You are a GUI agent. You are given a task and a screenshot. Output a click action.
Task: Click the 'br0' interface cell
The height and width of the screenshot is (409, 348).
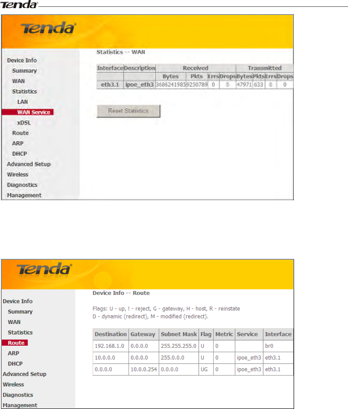pos(278,346)
